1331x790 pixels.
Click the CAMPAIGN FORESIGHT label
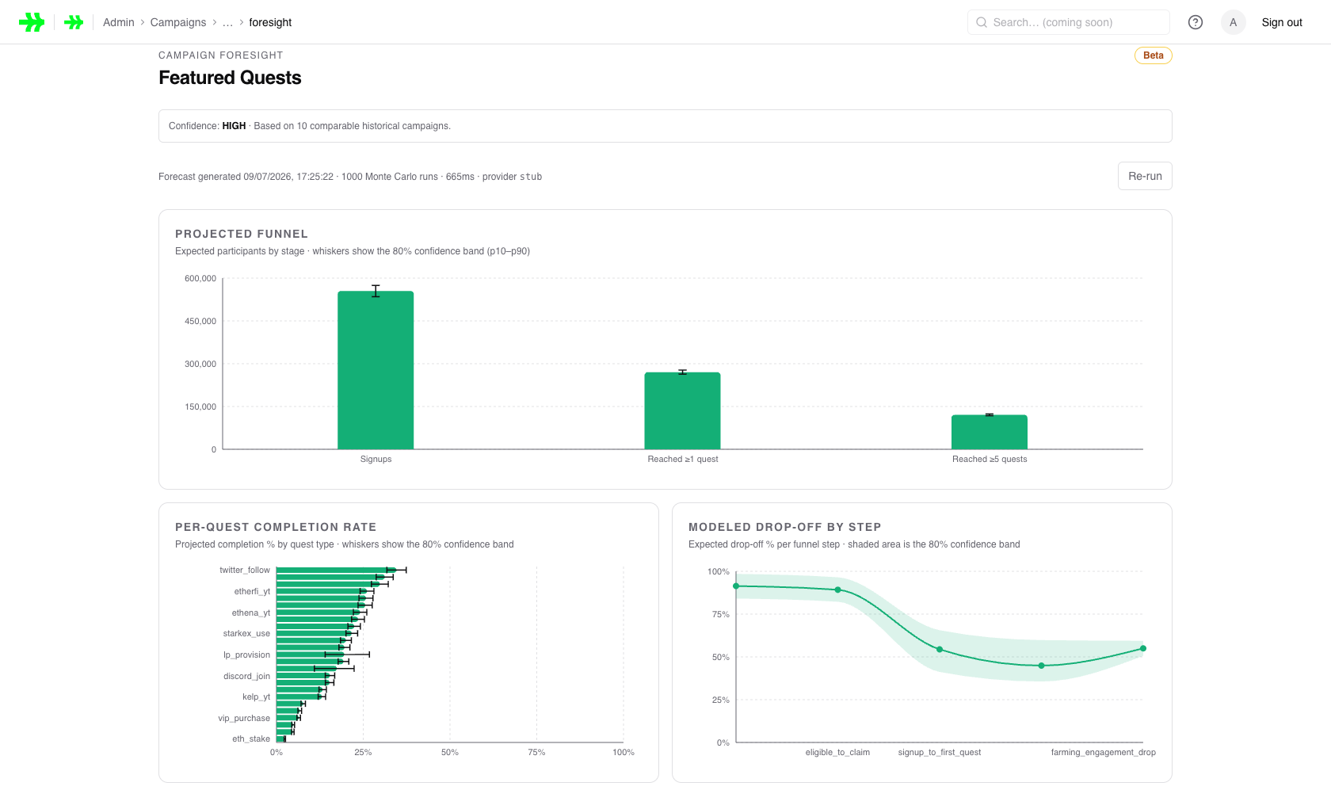[x=220, y=55]
